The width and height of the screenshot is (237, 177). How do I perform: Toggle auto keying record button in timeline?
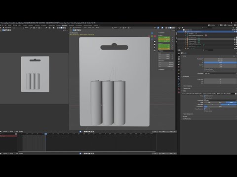coord(80,131)
